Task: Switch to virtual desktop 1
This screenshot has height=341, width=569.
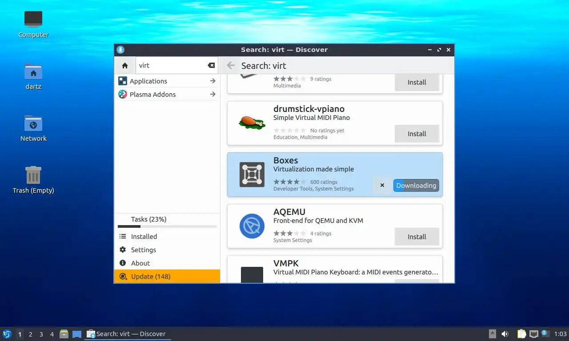Action: pyautogui.click(x=20, y=334)
